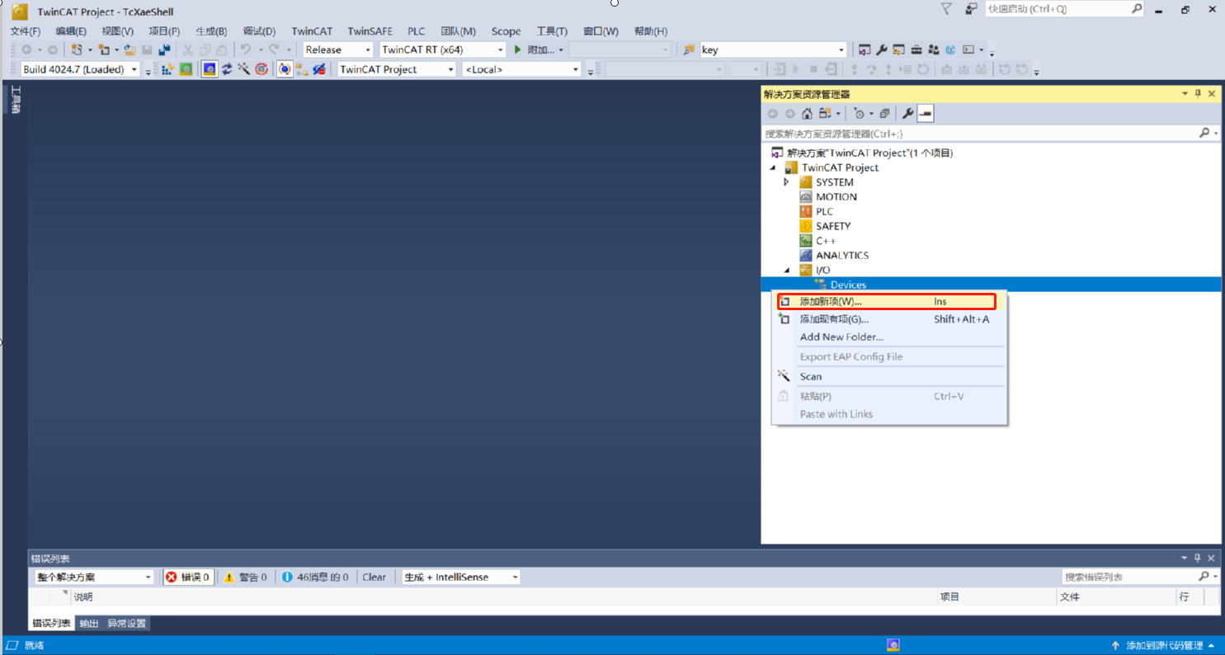The image size is (1225, 655).
Task: Click the TwinCAT Config Mode icon
Action: click(210, 69)
